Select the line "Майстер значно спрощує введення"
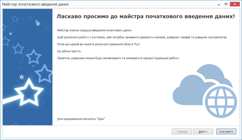The width and height of the screenshot is (242, 140). point(95,30)
